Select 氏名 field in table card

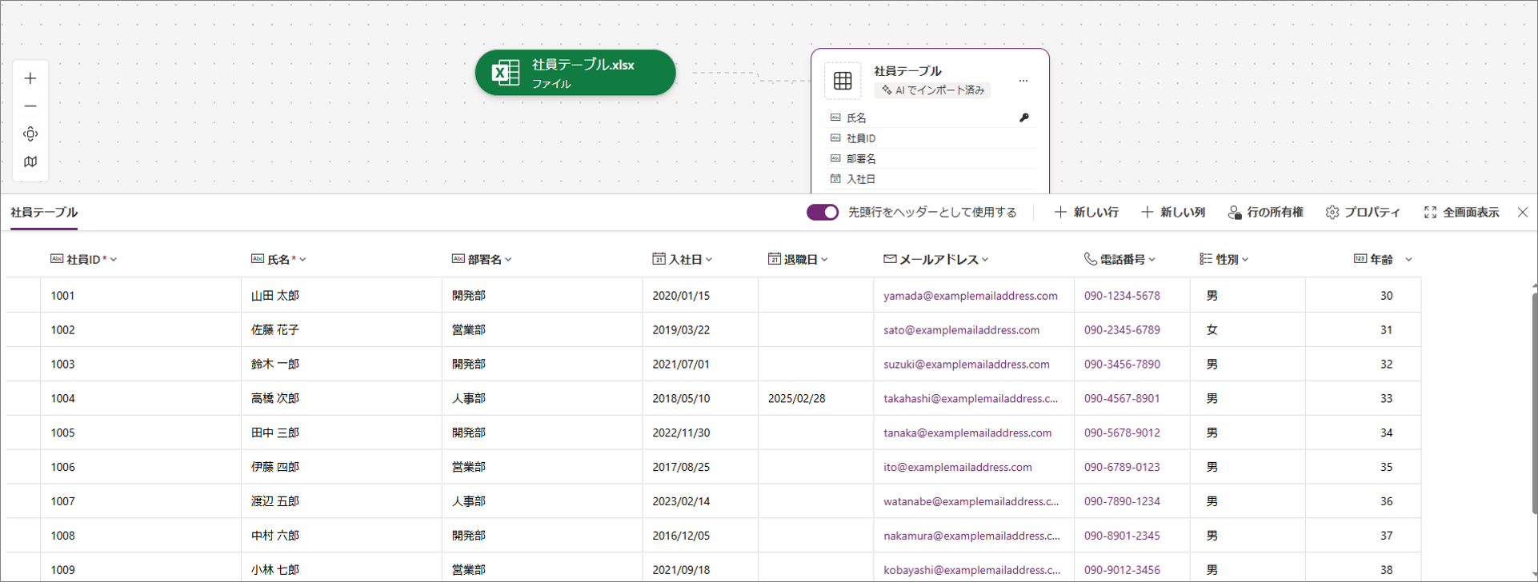pos(931,118)
